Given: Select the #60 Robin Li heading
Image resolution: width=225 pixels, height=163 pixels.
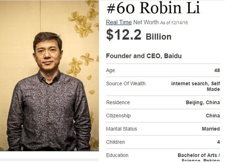Looking at the screenshot, I should [153, 8].
